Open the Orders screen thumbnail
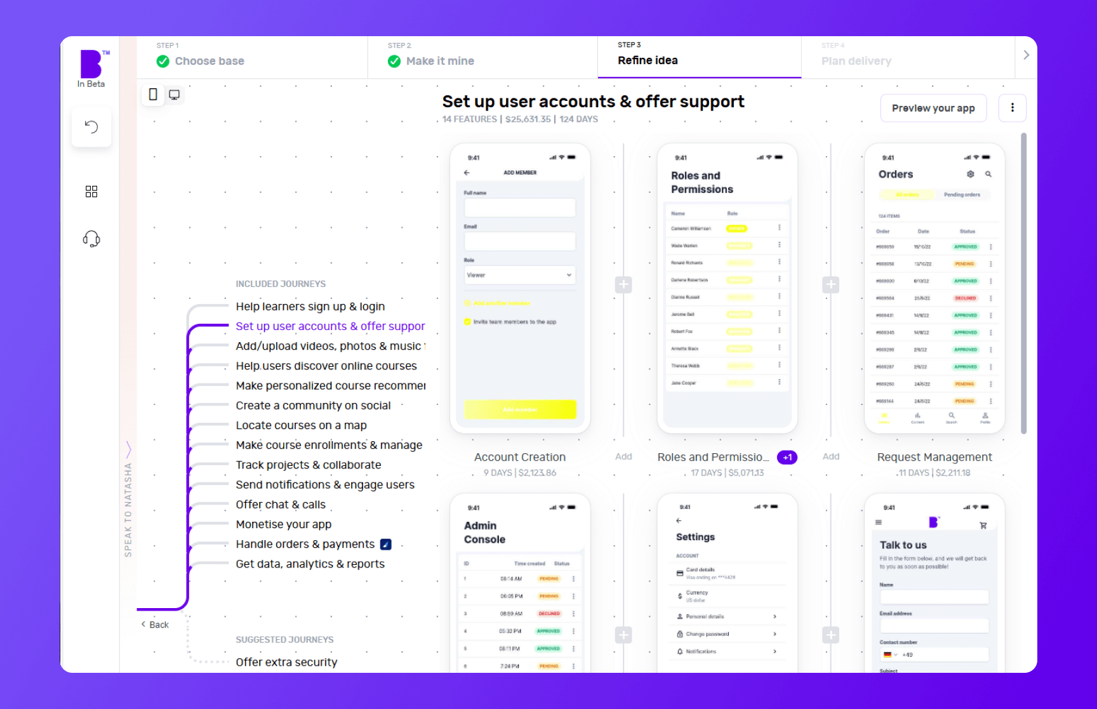1097x709 pixels. pos(934,289)
